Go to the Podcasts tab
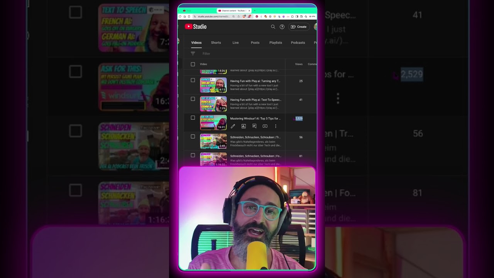This screenshot has width=494, height=278. [298, 43]
